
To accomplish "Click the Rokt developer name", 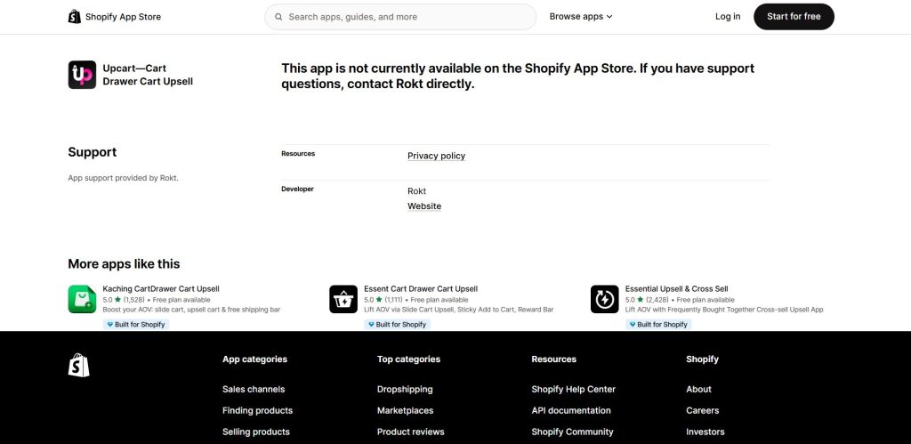I will [x=416, y=190].
